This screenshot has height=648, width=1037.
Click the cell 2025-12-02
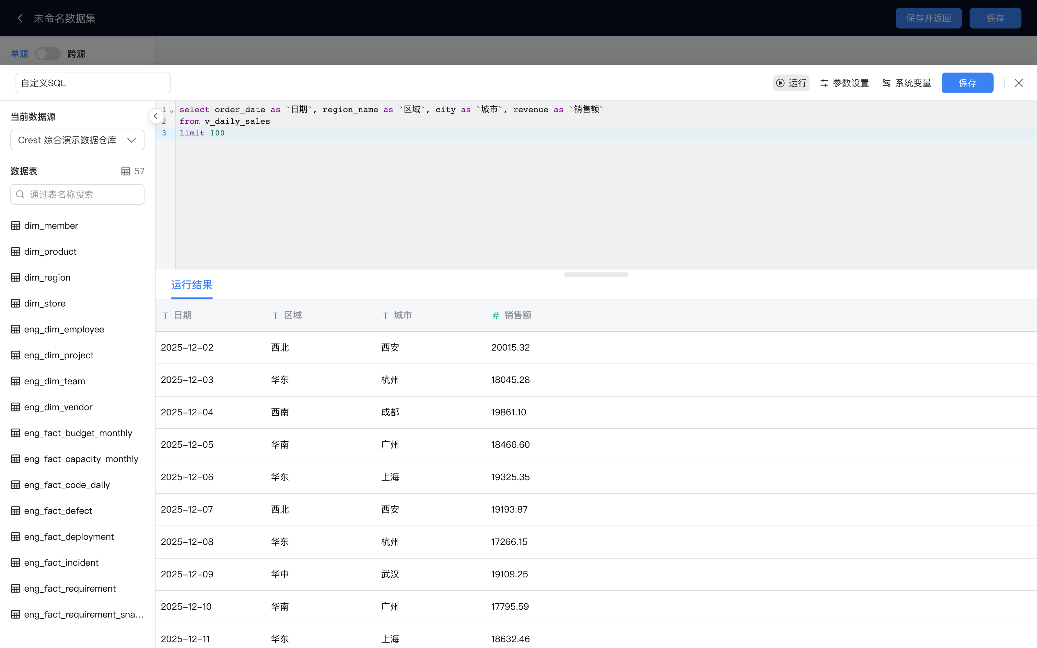click(x=187, y=348)
